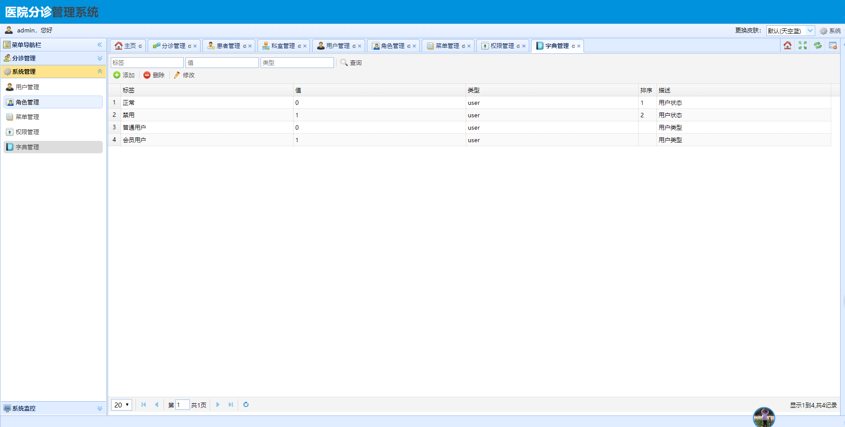The width and height of the screenshot is (845, 427).
Task: Open 角色管理 in the sidebar menu
Action: point(53,102)
